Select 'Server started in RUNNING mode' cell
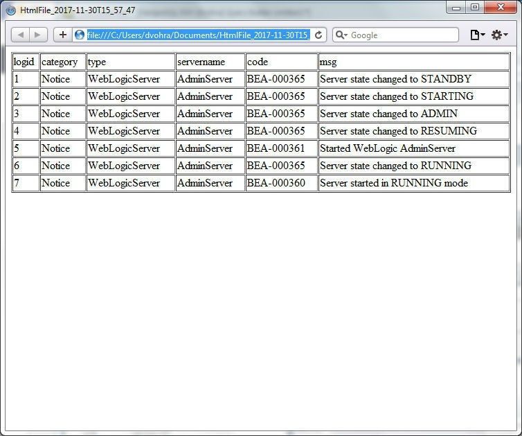522x436 pixels. 414,183
